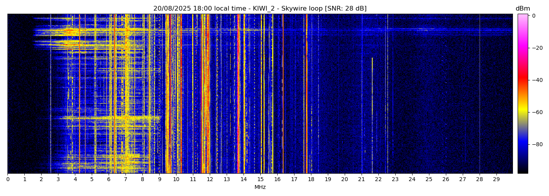Click the MHz x-axis label
This screenshot has width=549, height=196.
[260, 187]
